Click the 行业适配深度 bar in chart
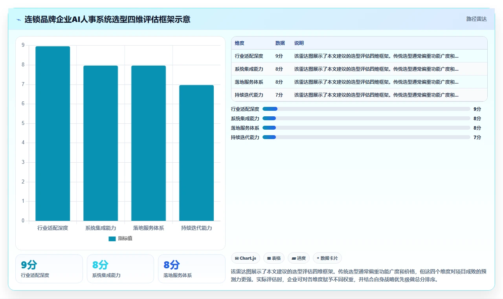 click(53, 134)
